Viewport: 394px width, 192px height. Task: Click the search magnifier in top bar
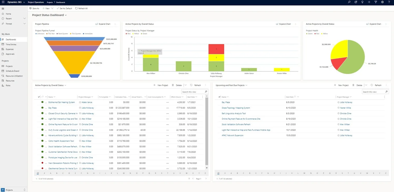349,2
